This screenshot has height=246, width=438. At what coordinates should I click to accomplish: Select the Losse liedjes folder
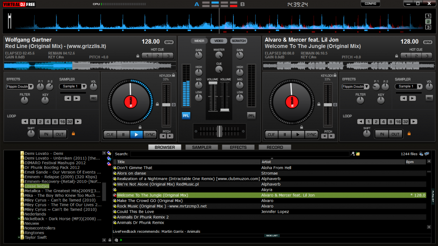point(37,186)
